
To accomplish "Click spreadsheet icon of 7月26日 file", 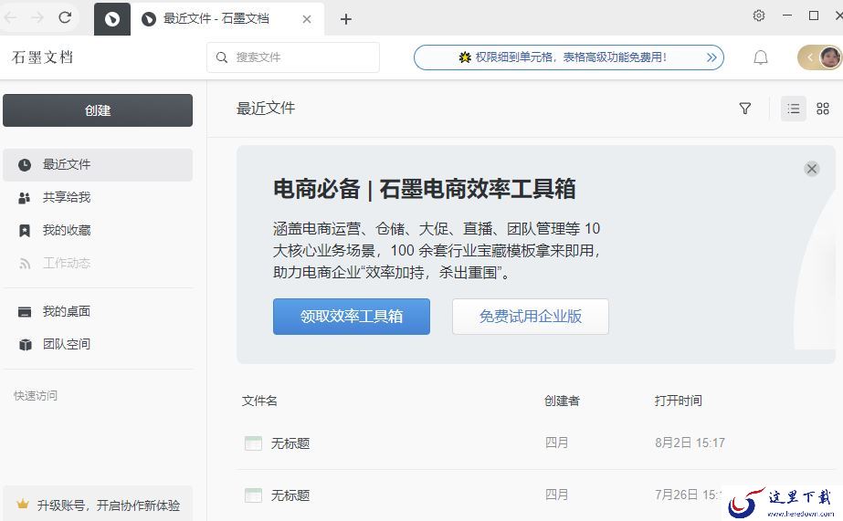I will pyautogui.click(x=253, y=495).
